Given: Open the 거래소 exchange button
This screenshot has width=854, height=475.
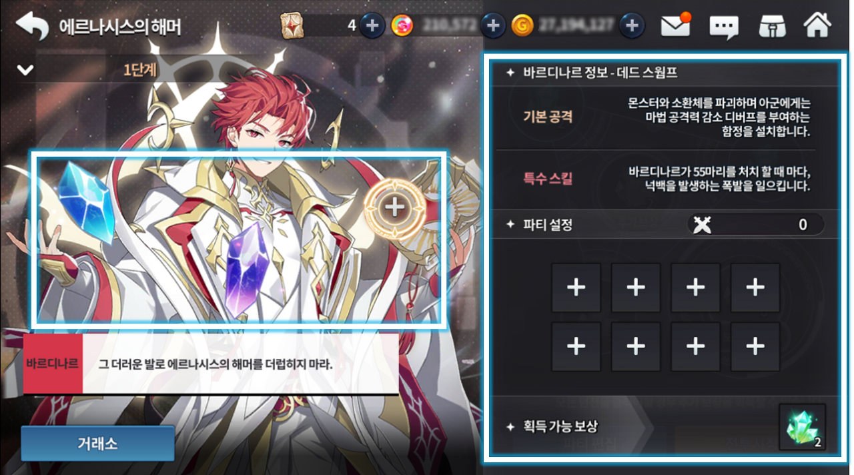Looking at the screenshot, I should (x=97, y=444).
